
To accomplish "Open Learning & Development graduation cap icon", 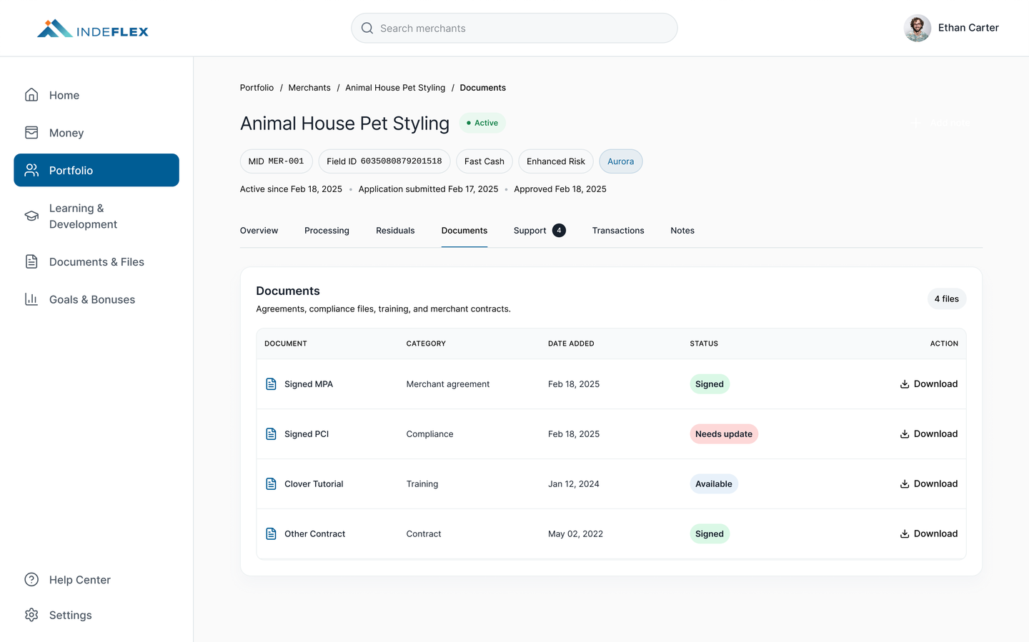I will pos(31,216).
